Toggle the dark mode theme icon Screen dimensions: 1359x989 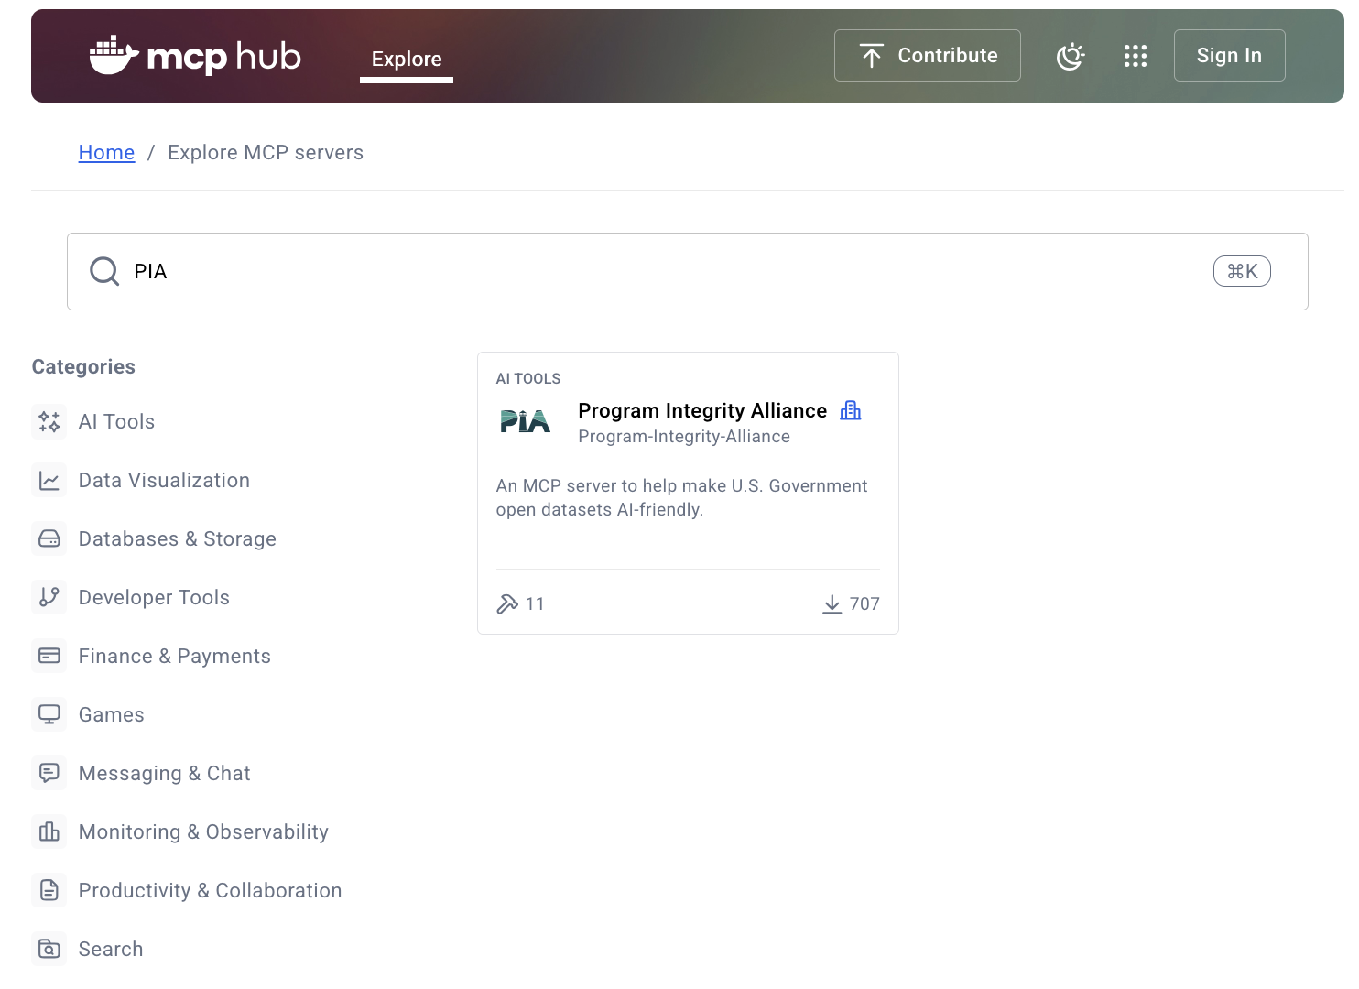pyautogui.click(x=1071, y=56)
